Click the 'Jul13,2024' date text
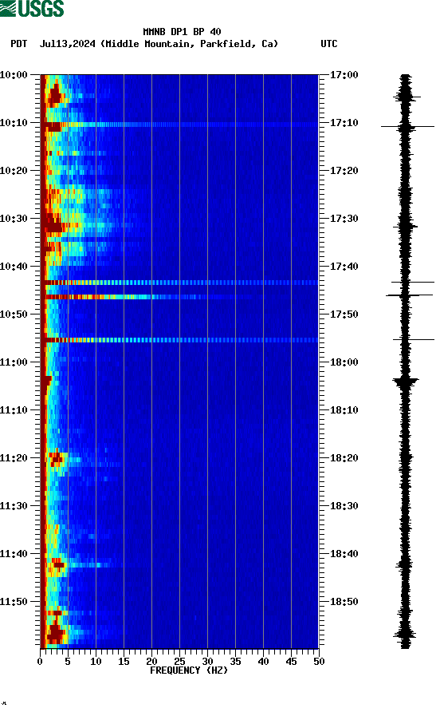This screenshot has width=440, height=712. (68, 44)
